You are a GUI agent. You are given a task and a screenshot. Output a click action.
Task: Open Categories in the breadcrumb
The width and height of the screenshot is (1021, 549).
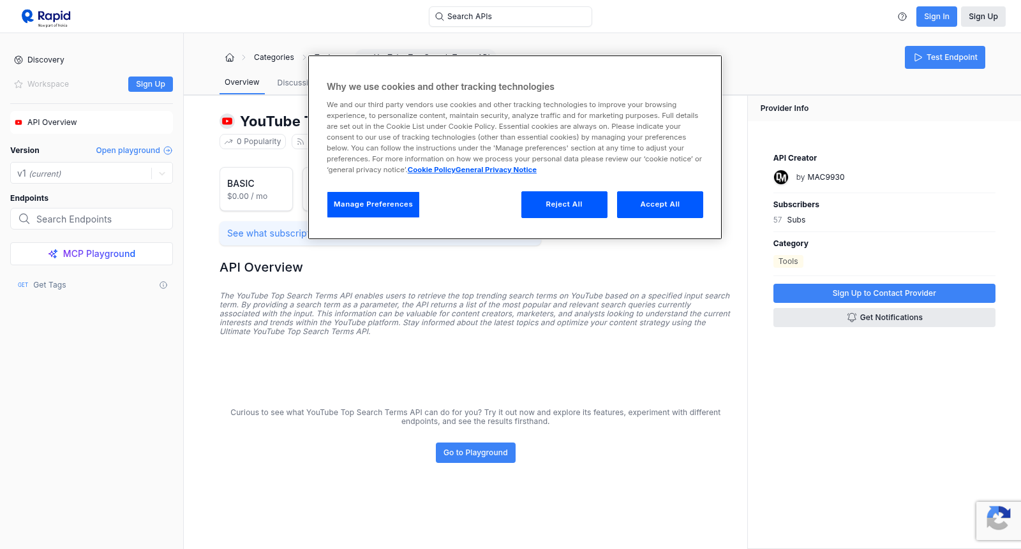click(274, 57)
